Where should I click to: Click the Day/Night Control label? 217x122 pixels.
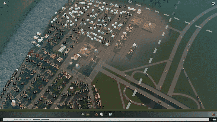[x=23, y=119]
